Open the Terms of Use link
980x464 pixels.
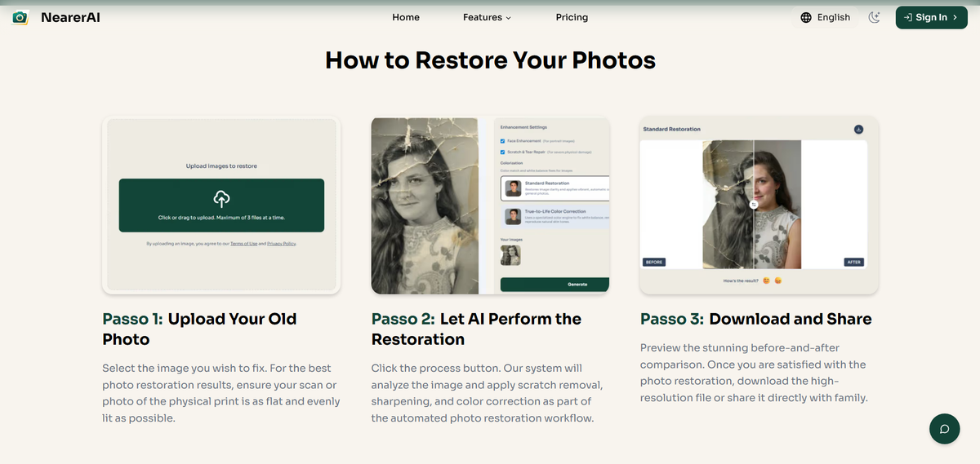[243, 244]
